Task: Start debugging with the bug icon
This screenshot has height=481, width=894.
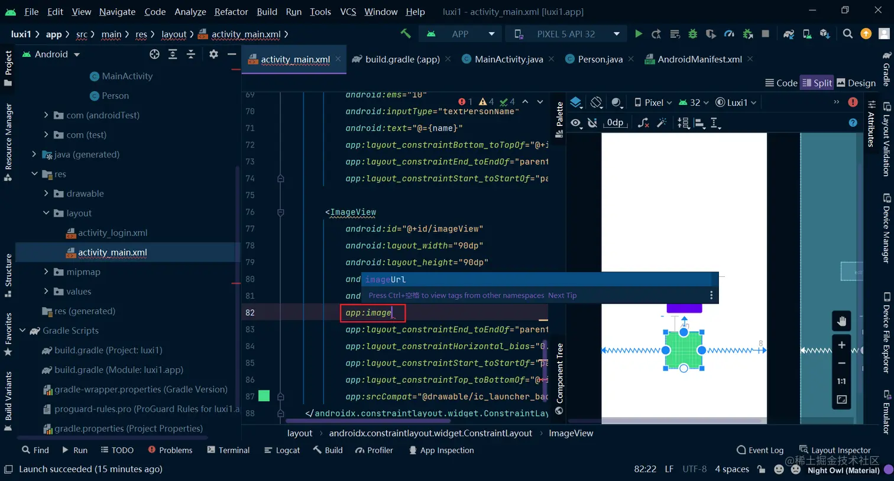Action: tap(693, 34)
